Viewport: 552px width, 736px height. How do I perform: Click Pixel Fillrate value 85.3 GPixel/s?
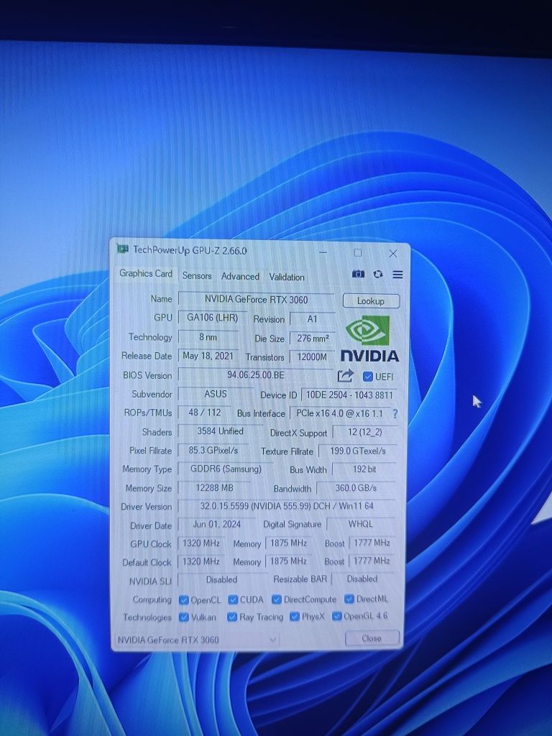pos(213,450)
